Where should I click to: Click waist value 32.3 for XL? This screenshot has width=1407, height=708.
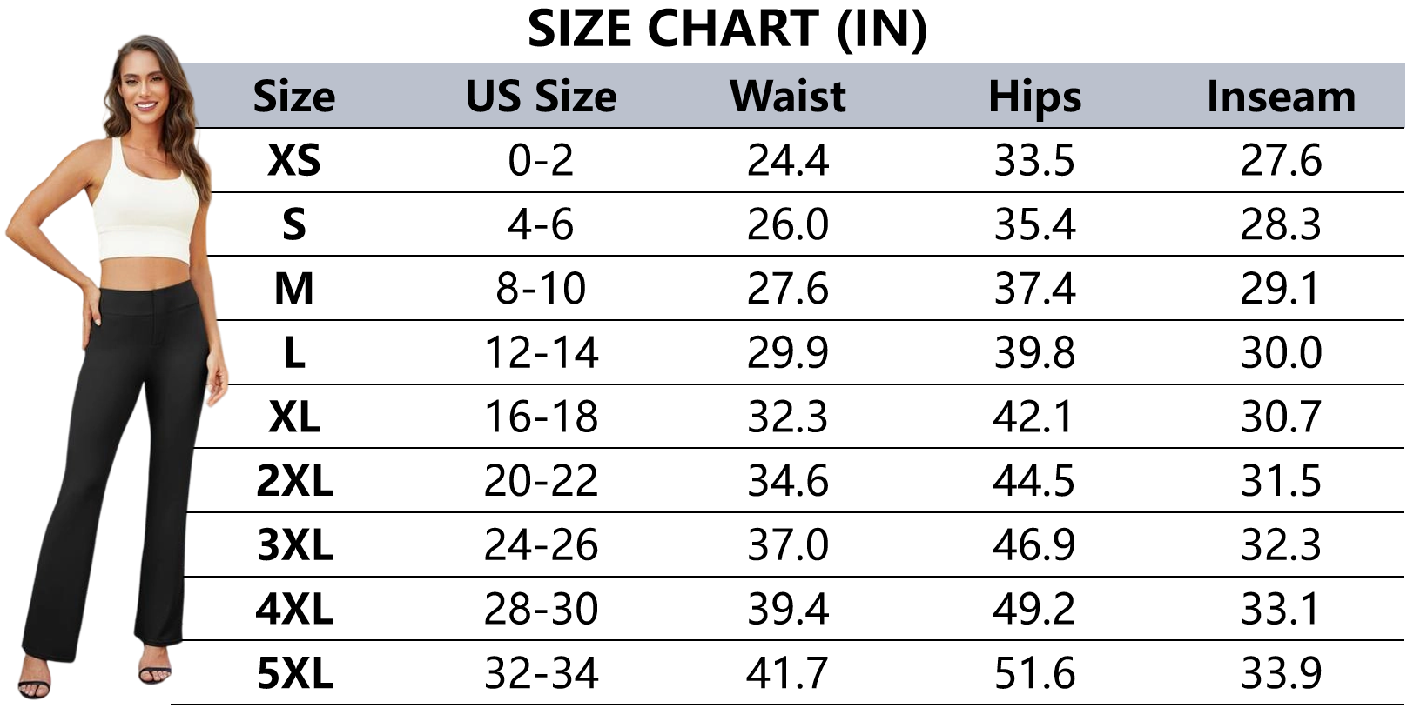click(788, 417)
